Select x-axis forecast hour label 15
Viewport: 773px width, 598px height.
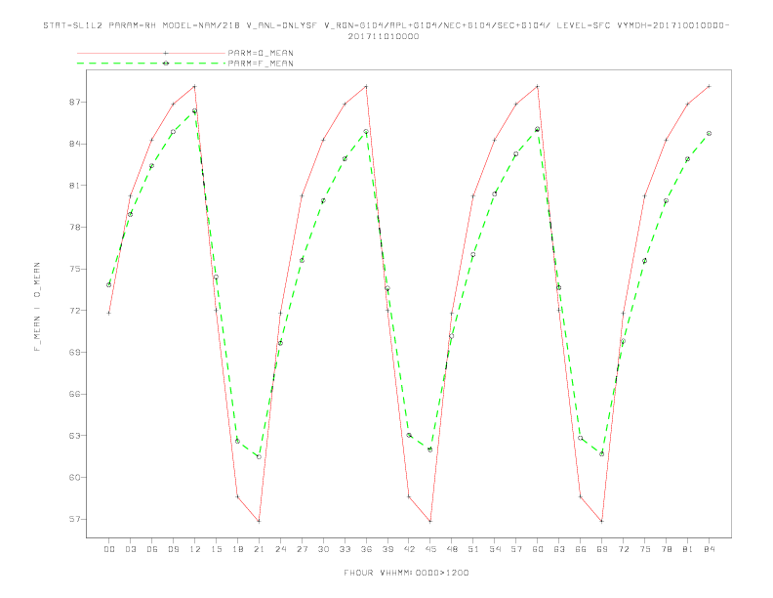(x=216, y=549)
